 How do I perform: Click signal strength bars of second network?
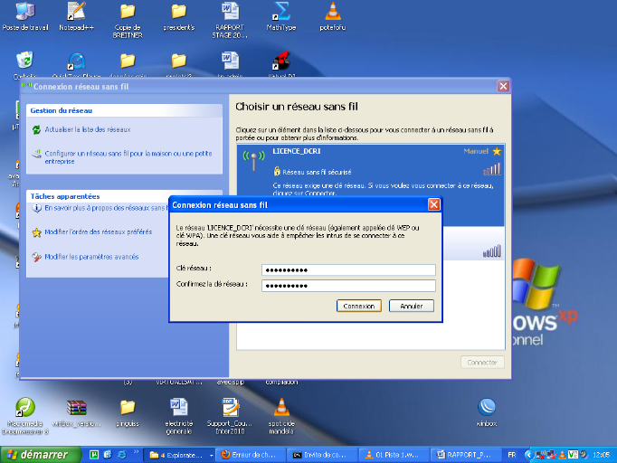(x=492, y=251)
